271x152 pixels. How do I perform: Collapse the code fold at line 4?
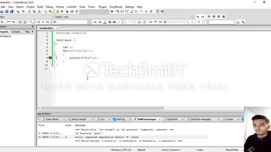(54, 43)
